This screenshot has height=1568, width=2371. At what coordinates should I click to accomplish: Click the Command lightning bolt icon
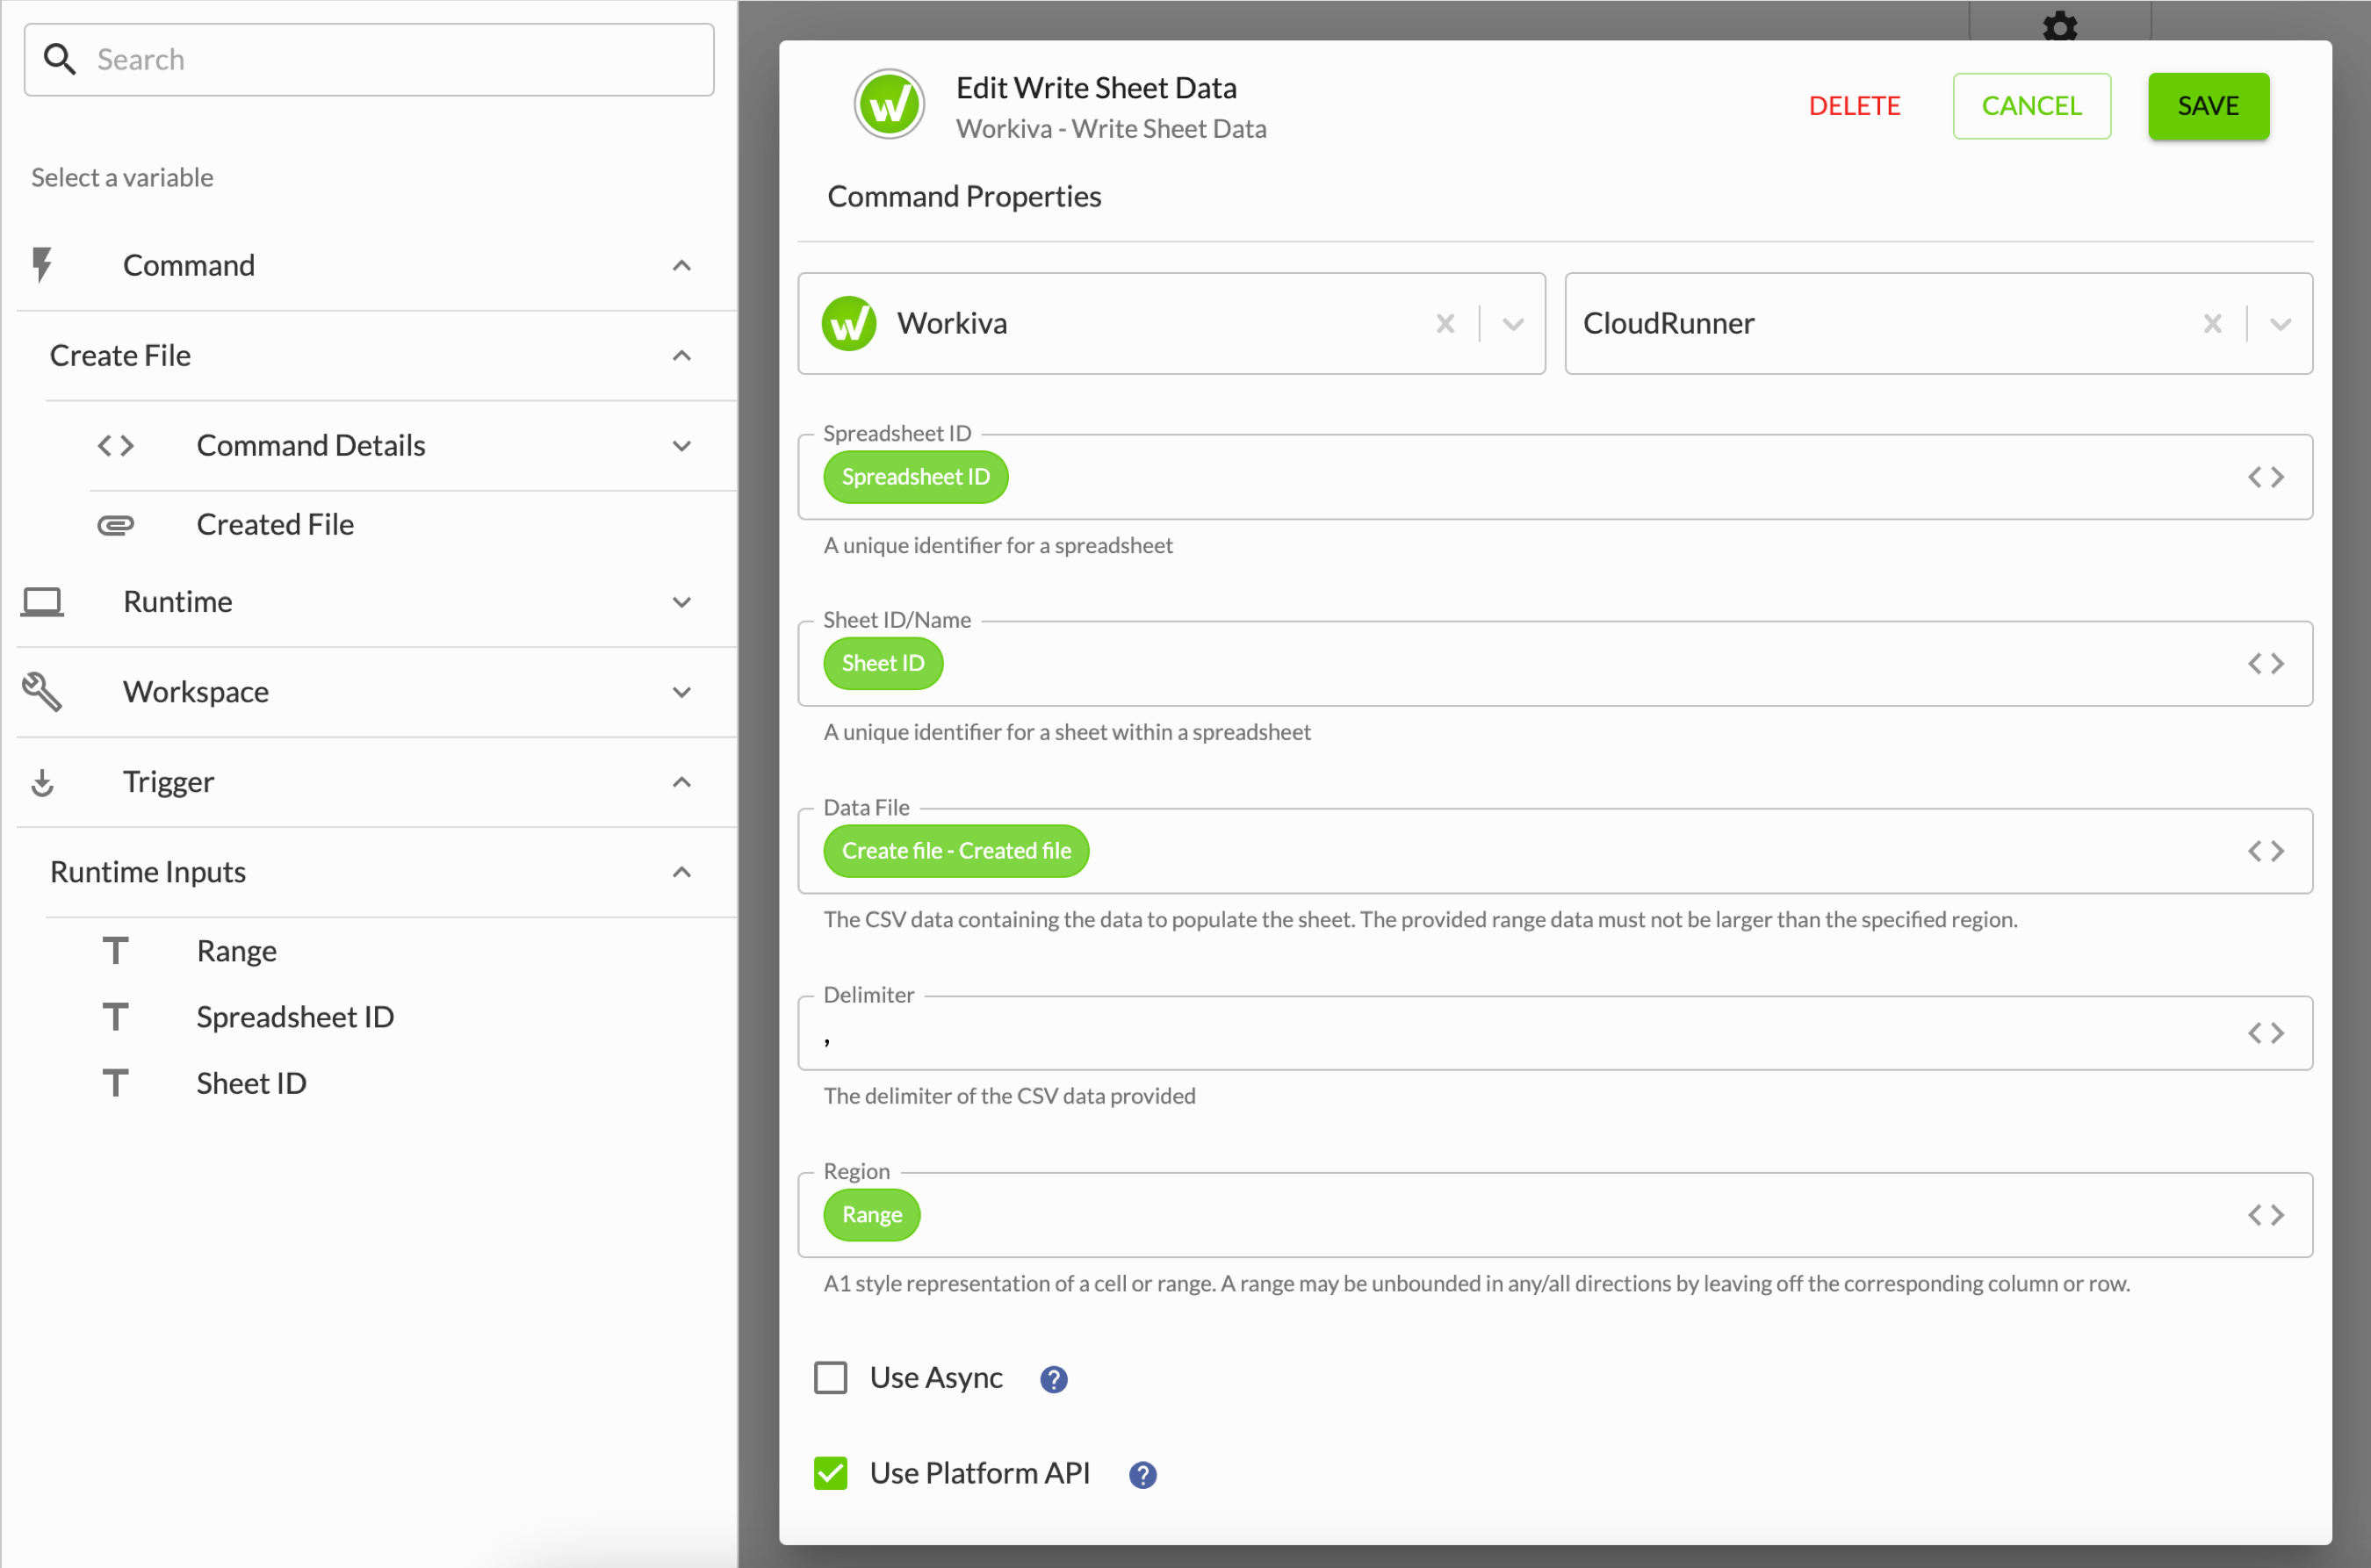click(41, 265)
